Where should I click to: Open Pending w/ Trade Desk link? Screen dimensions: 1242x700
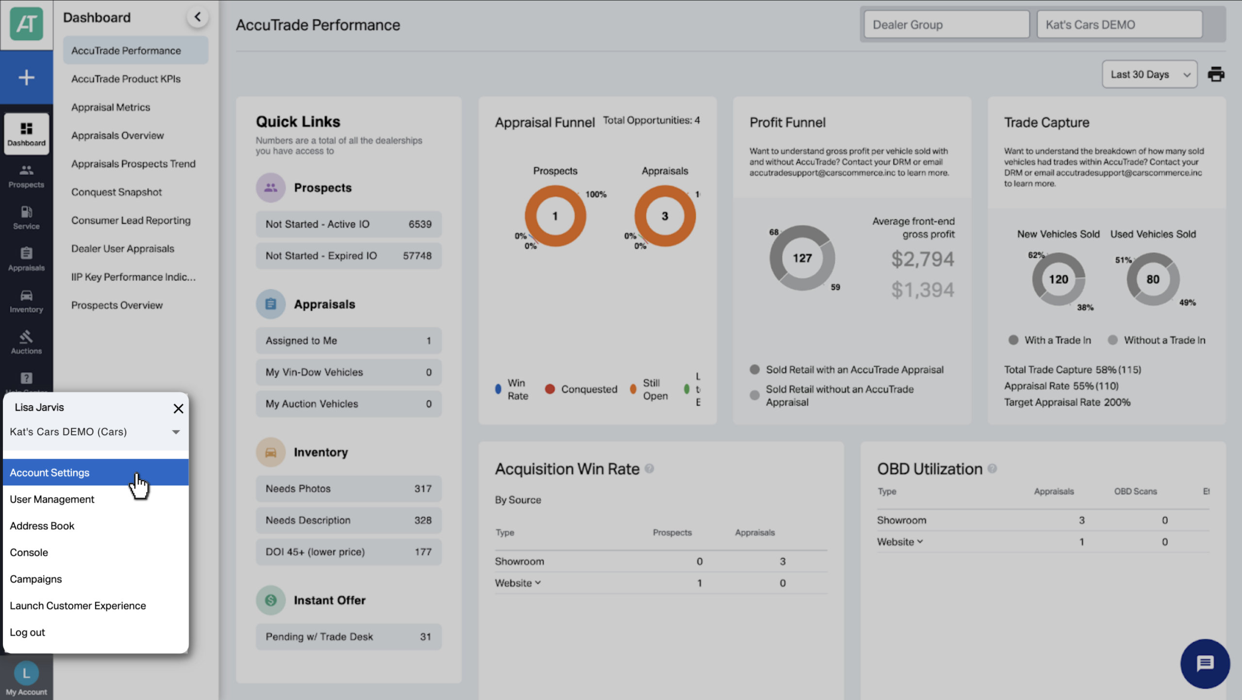pyautogui.click(x=348, y=636)
